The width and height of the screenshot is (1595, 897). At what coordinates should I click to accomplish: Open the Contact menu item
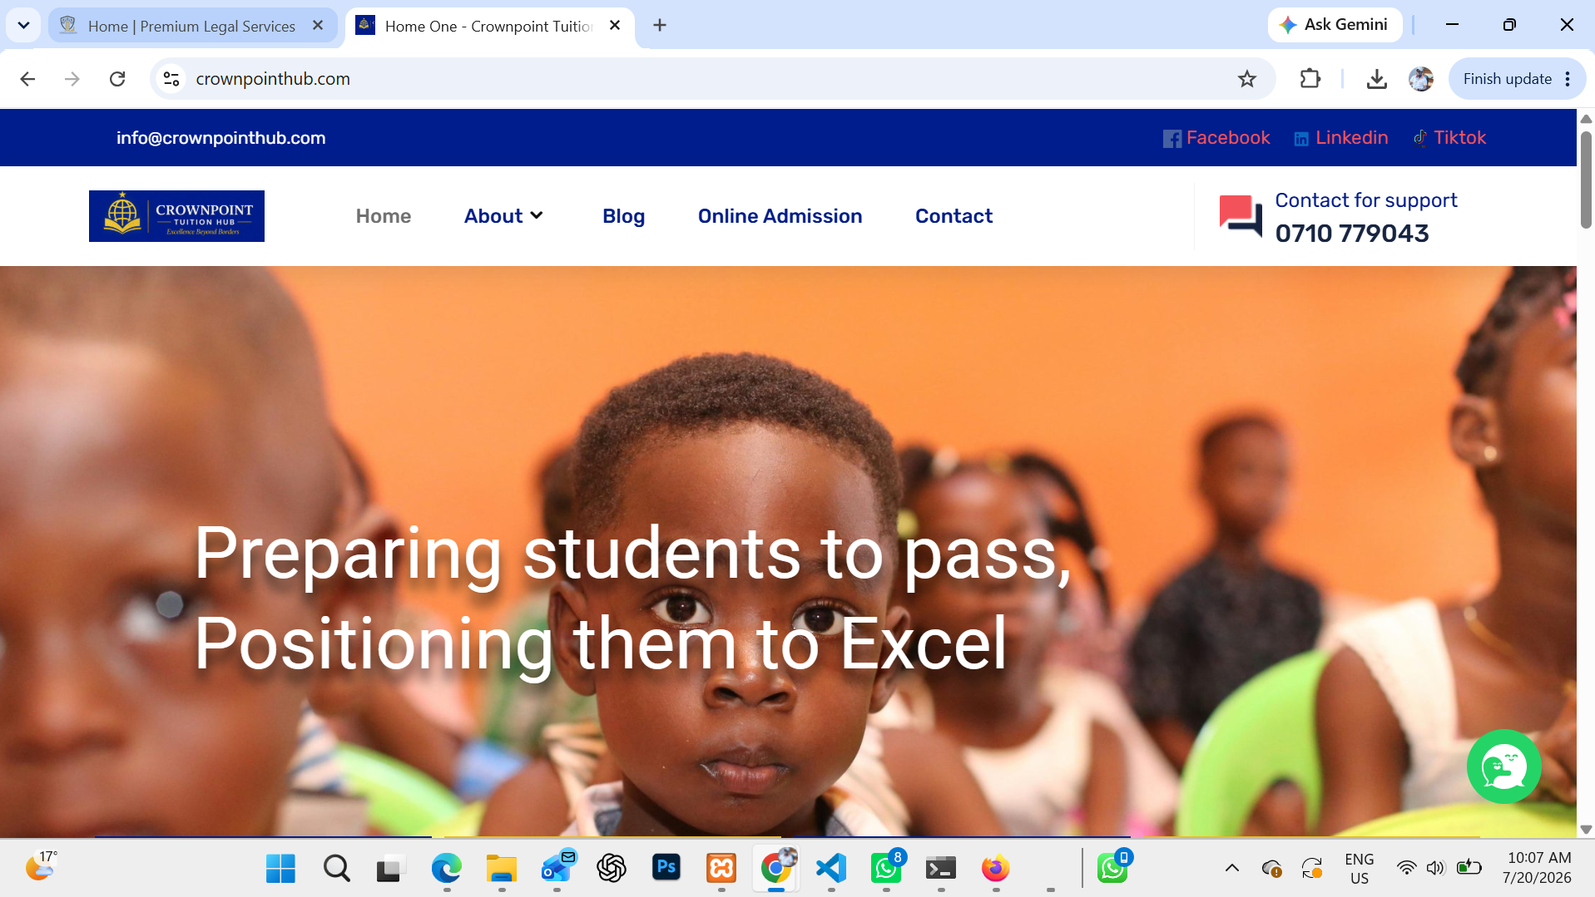(954, 216)
